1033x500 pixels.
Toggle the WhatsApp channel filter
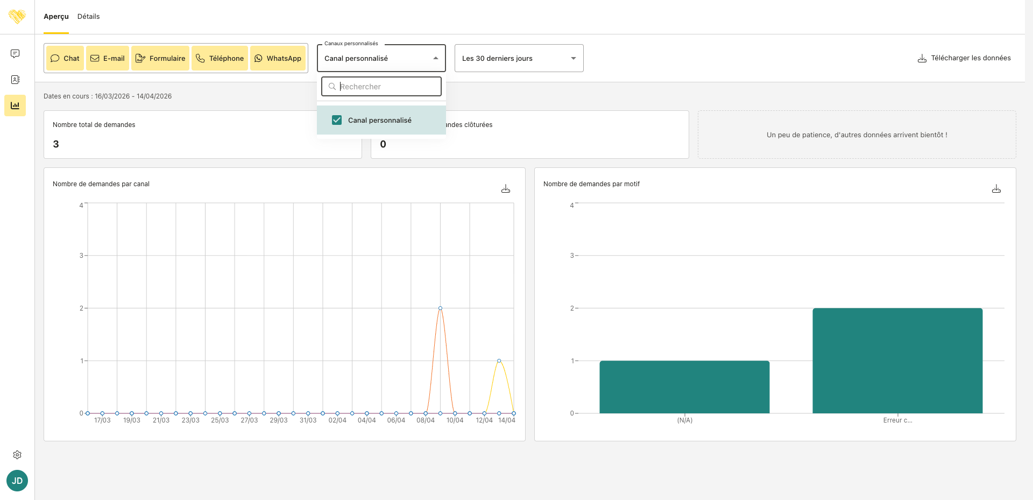click(278, 58)
